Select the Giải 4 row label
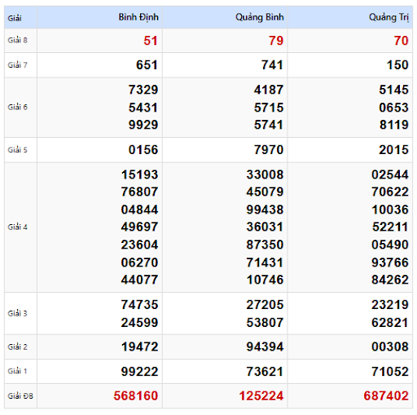This screenshot has width=417, height=415. tap(18, 227)
